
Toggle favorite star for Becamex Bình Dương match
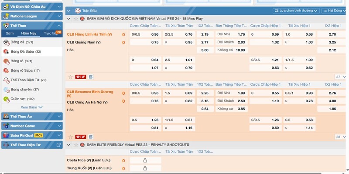pos(70,137)
